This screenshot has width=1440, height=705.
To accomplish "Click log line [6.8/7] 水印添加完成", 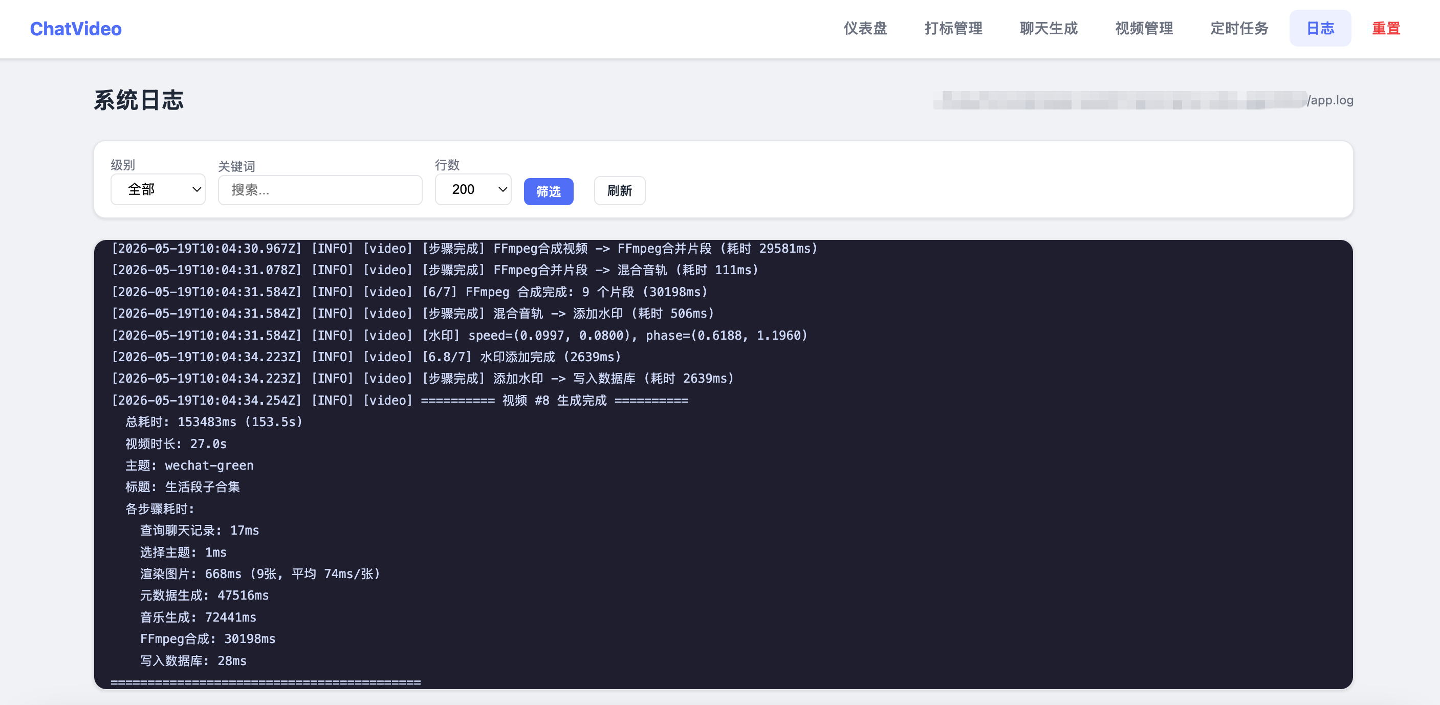I will 366,357.
